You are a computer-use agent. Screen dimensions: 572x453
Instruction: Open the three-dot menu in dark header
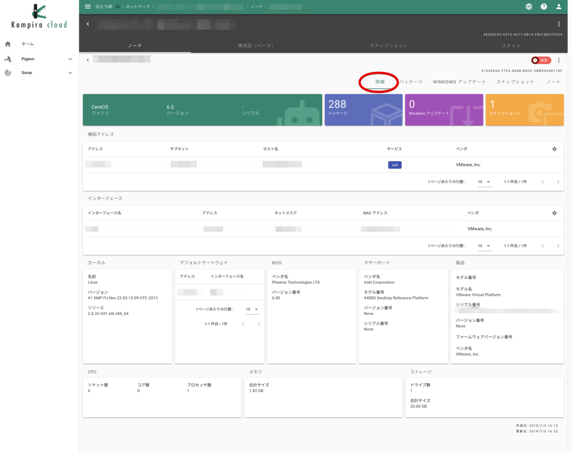coord(559,24)
